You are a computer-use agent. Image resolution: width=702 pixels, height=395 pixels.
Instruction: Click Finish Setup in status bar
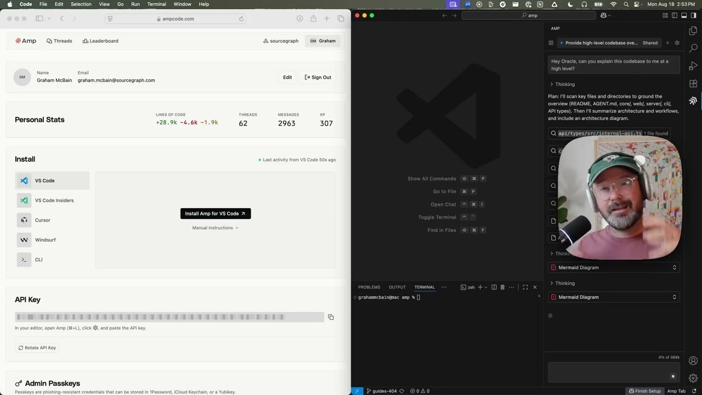pos(645,391)
